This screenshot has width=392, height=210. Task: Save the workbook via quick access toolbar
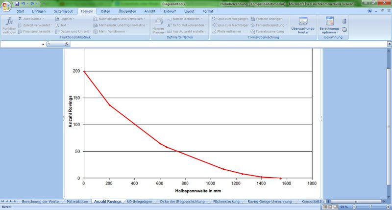click(17, 3)
